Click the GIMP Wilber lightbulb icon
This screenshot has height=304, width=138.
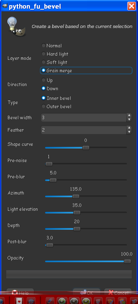[17, 27]
